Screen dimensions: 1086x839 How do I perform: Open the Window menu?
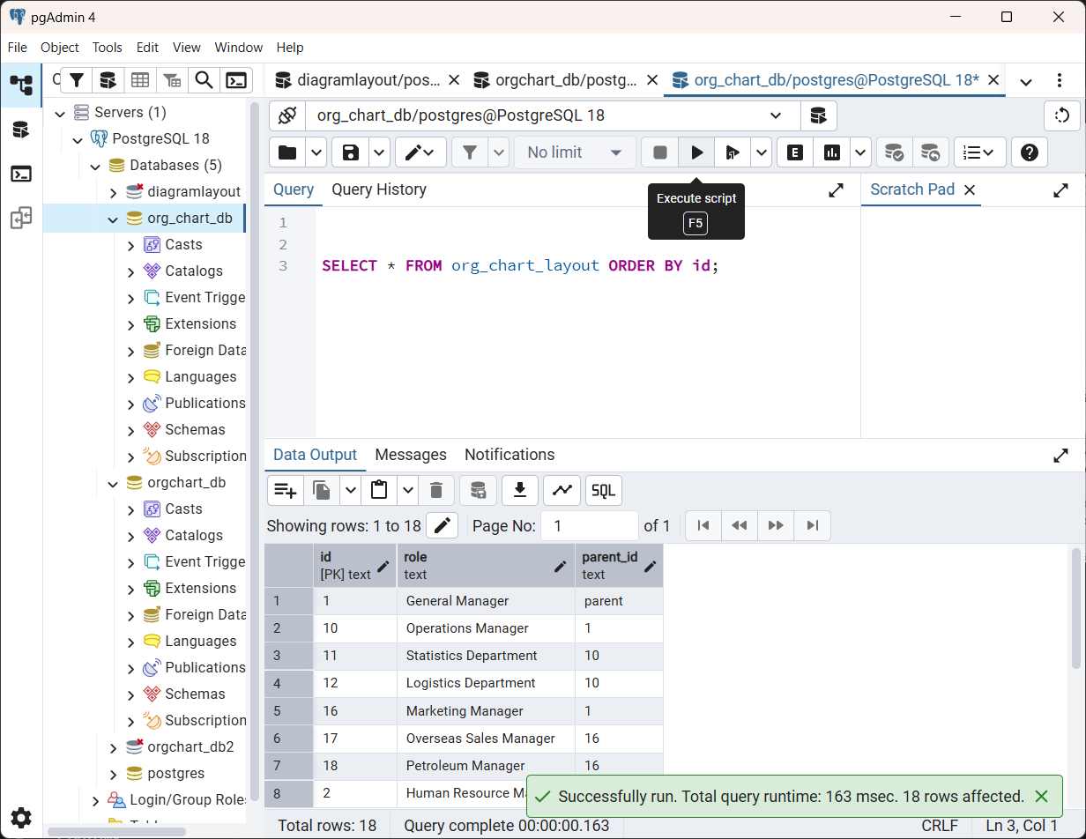point(239,48)
